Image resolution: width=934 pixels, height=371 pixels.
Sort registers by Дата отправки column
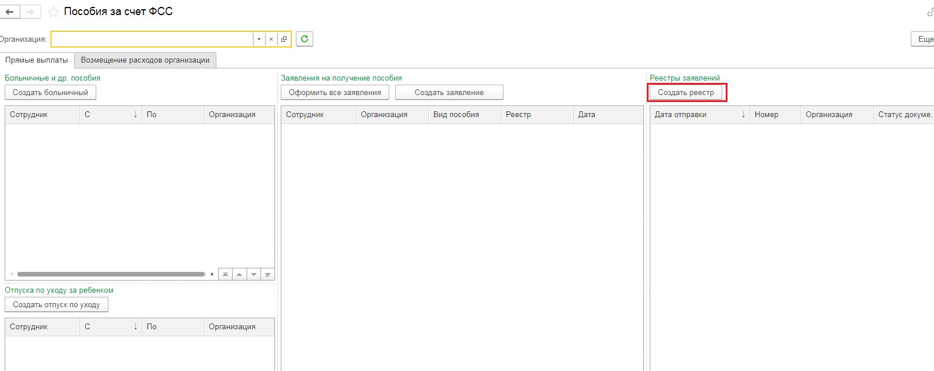click(700, 115)
